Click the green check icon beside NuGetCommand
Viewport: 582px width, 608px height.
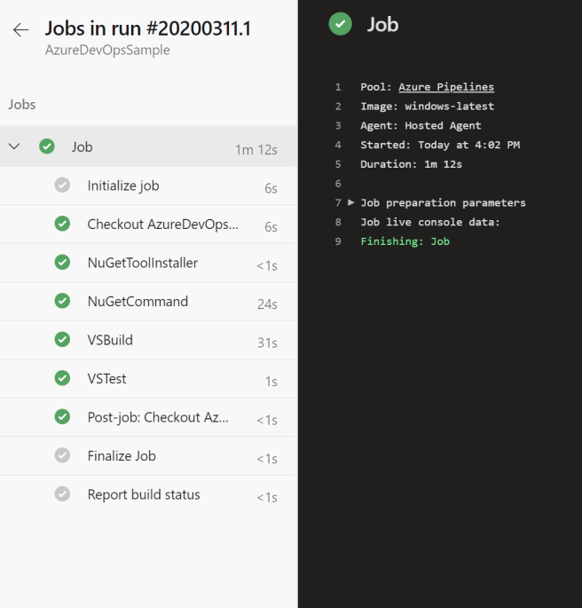click(62, 301)
